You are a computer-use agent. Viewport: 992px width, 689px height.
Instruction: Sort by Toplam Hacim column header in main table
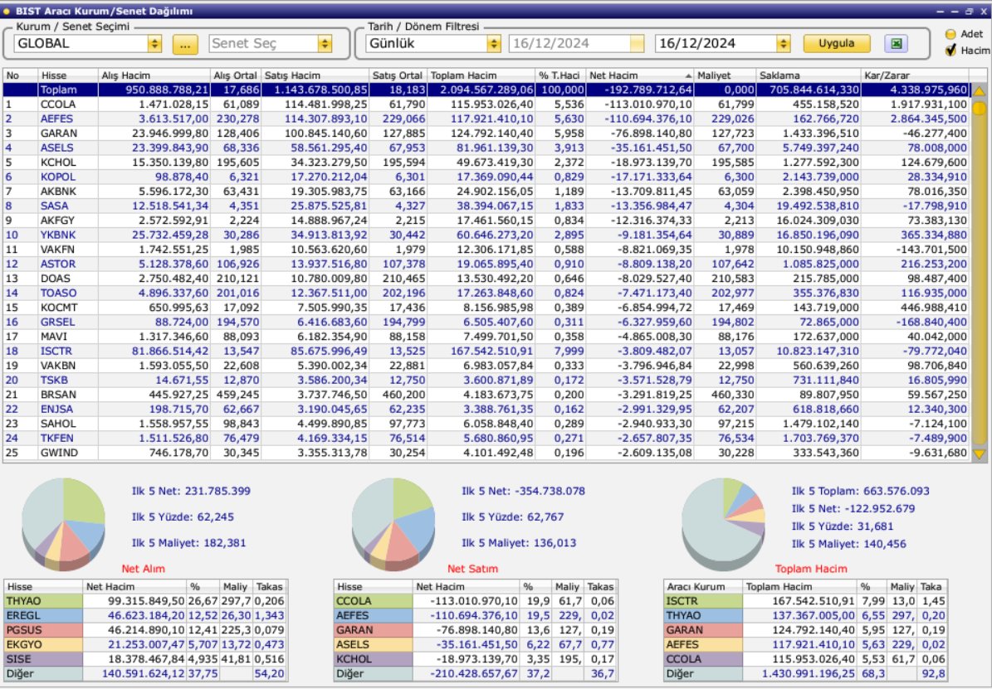click(481, 75)
